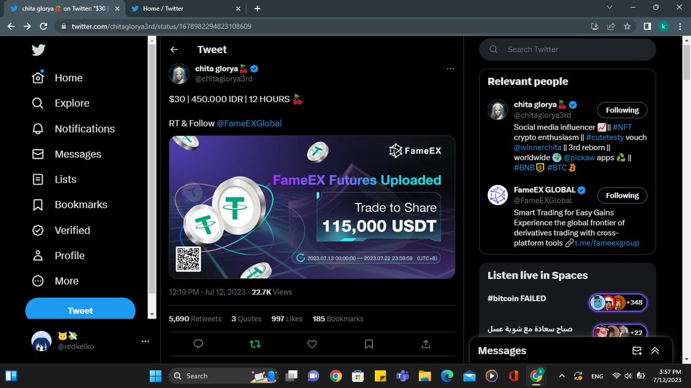Open the Chrome three-dot menu
Screen dimensions: 691x388
click(x=679, y=26)
